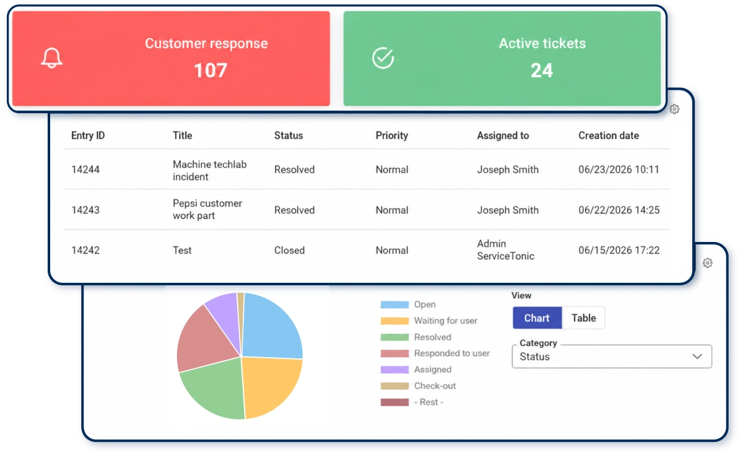The width and height of the screenshot is (743, 453).
Task: Toggle Open legend color swatch
Action: (394, 304)
